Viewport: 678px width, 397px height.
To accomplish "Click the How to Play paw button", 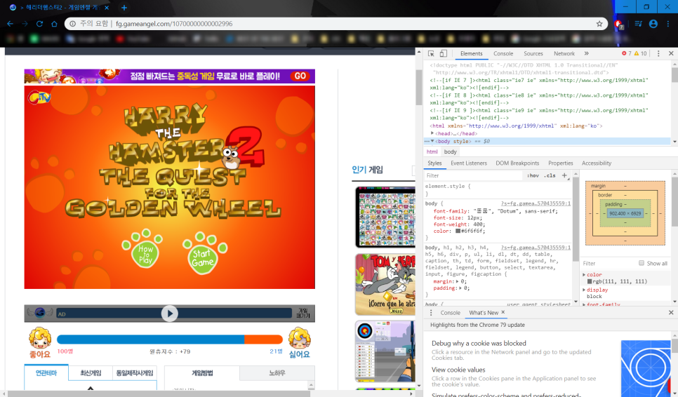I will pyautogui.click(x=144, y=249).
